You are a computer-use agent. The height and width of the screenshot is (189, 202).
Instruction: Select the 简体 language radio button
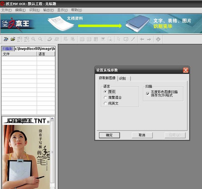click(x=105, y=92)
